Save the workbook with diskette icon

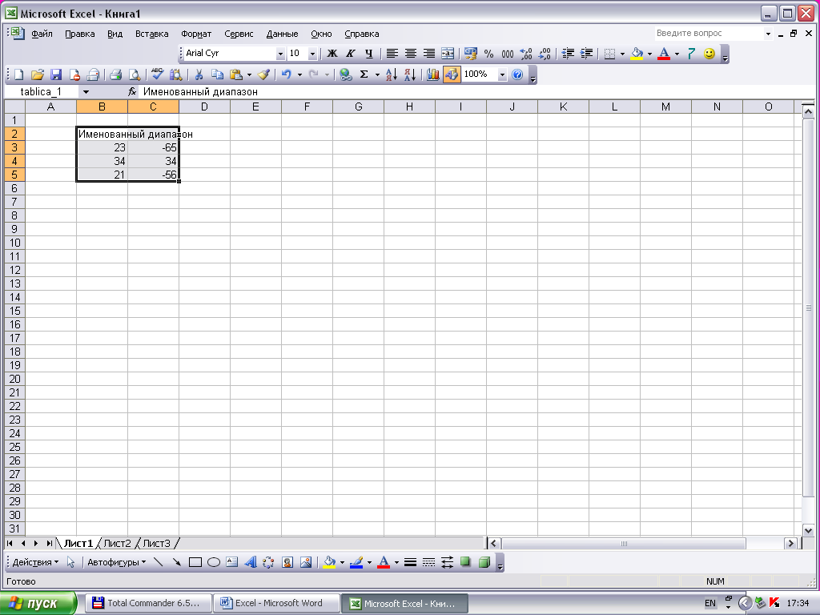tap(56, 74)
